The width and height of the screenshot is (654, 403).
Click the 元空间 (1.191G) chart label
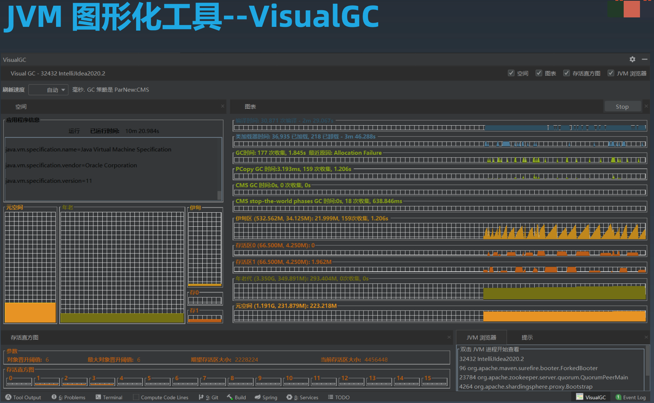coord(286,306)
